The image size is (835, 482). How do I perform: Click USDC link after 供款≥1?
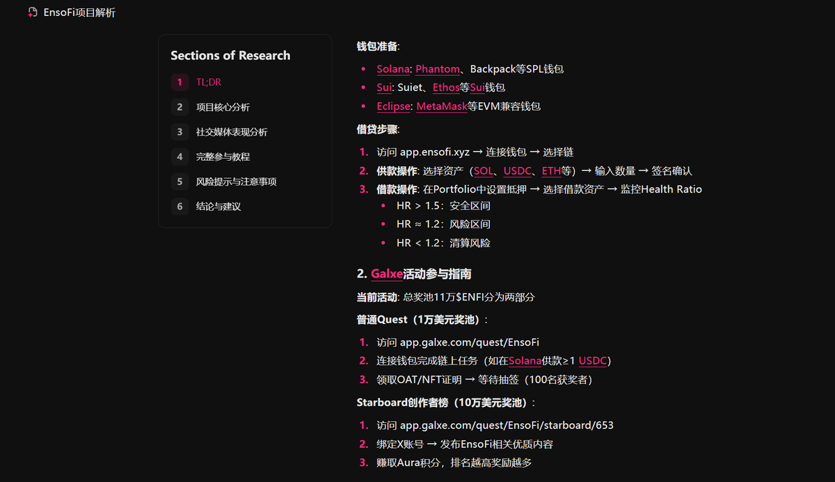click(x=593, y=361)
